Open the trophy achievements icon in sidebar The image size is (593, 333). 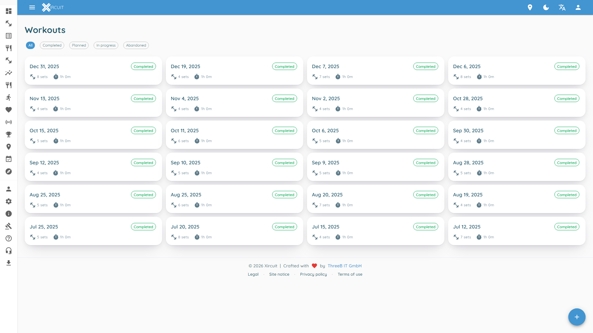9,134
